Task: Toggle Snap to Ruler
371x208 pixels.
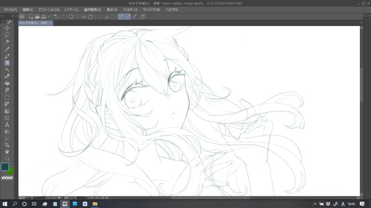Action: pos(121,17)
